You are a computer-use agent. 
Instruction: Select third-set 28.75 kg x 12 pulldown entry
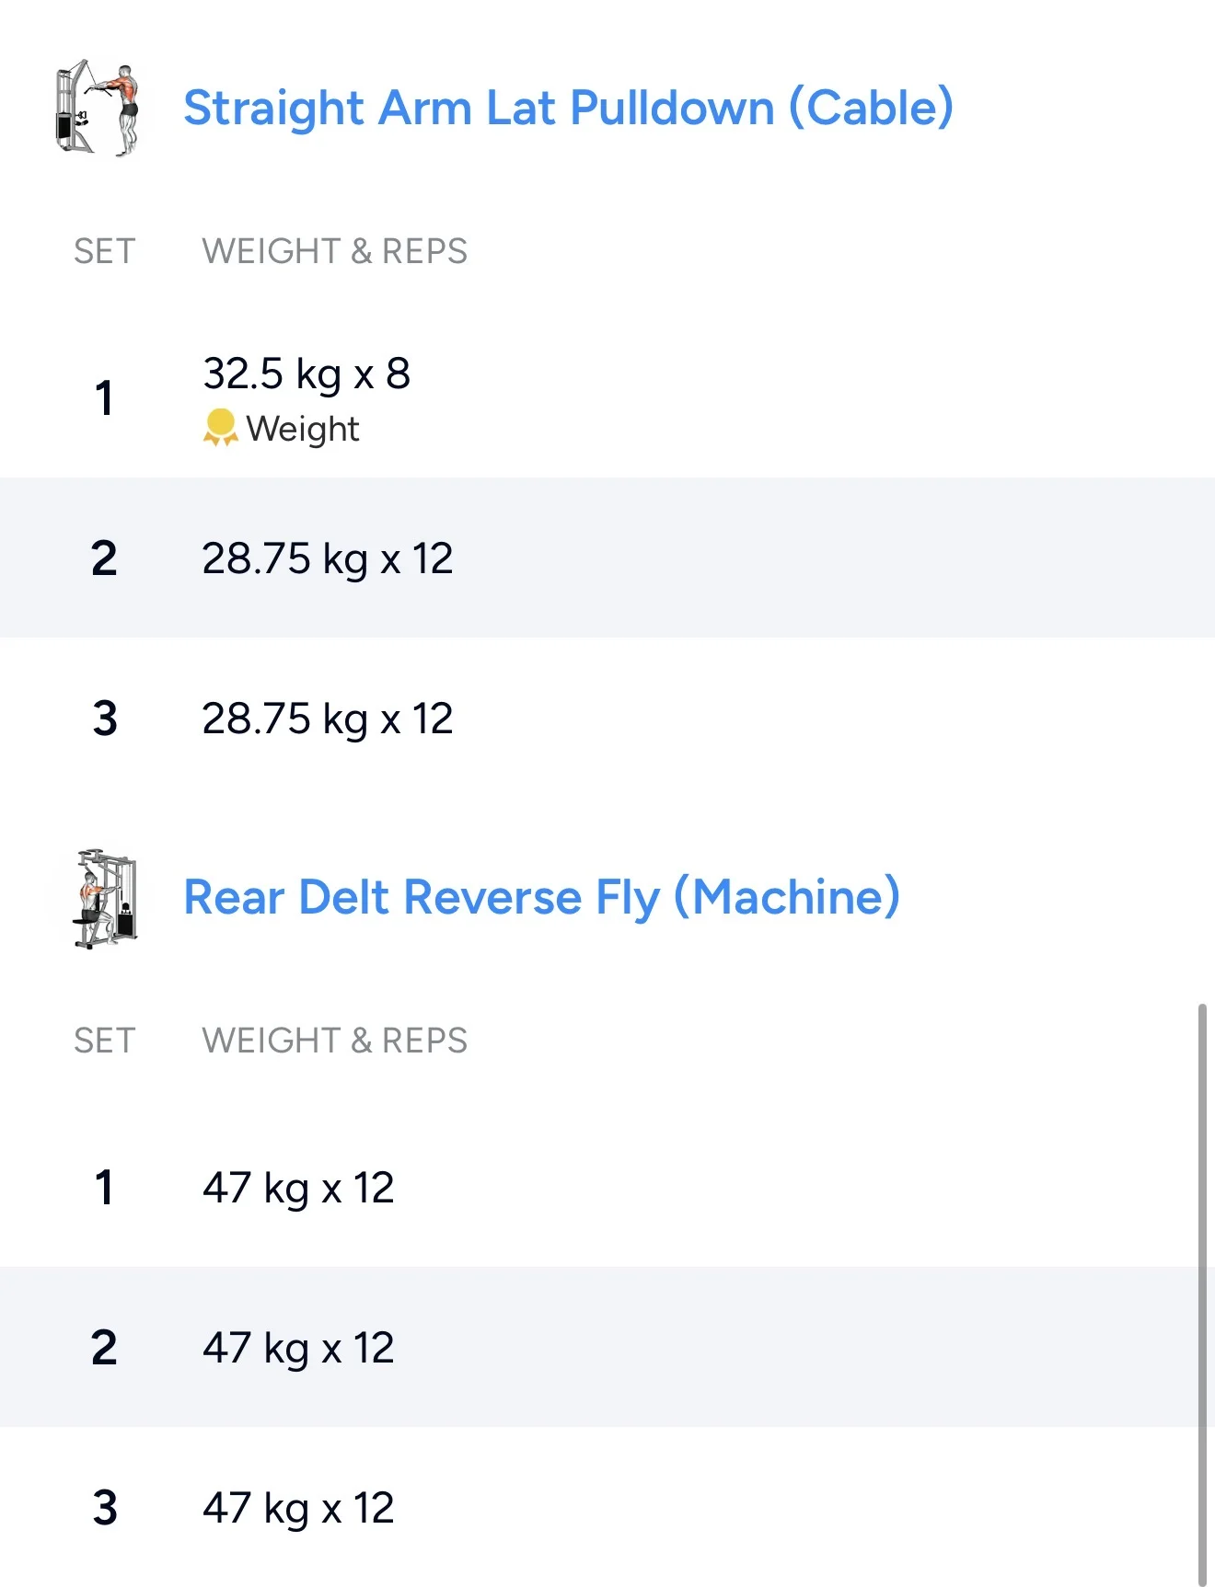328,719
